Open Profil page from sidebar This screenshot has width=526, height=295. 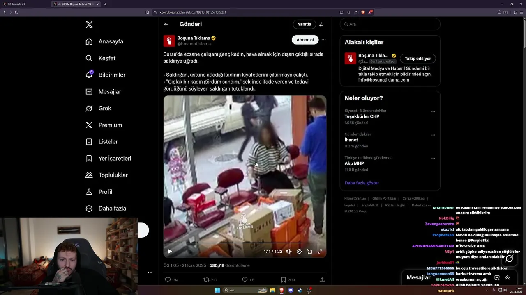point(99,192)
